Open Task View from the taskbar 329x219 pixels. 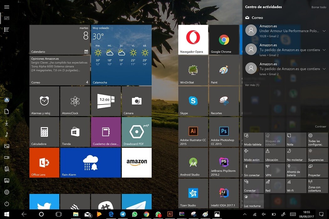[59, 214]
